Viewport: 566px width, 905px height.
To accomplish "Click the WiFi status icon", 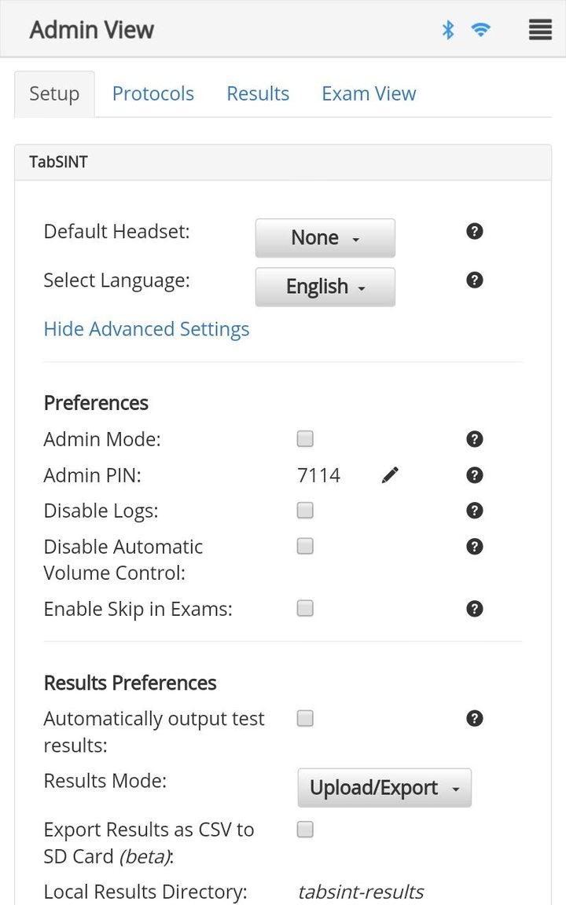I will tap(481, 29).
